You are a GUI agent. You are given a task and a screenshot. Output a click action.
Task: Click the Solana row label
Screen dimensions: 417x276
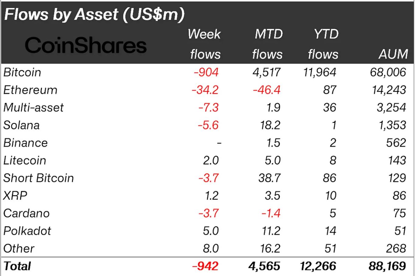pyautogui.click(x=21, y=125)
